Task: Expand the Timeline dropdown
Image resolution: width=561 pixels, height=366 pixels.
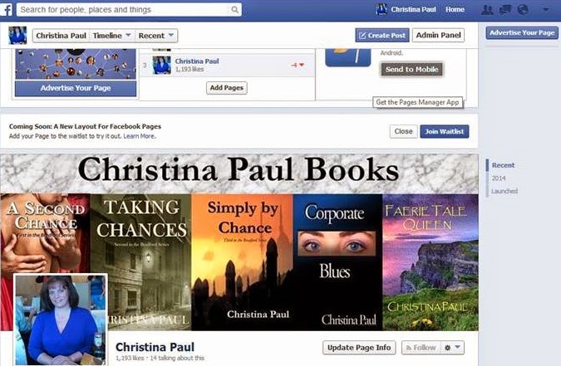Action: [x=111, y=36]
